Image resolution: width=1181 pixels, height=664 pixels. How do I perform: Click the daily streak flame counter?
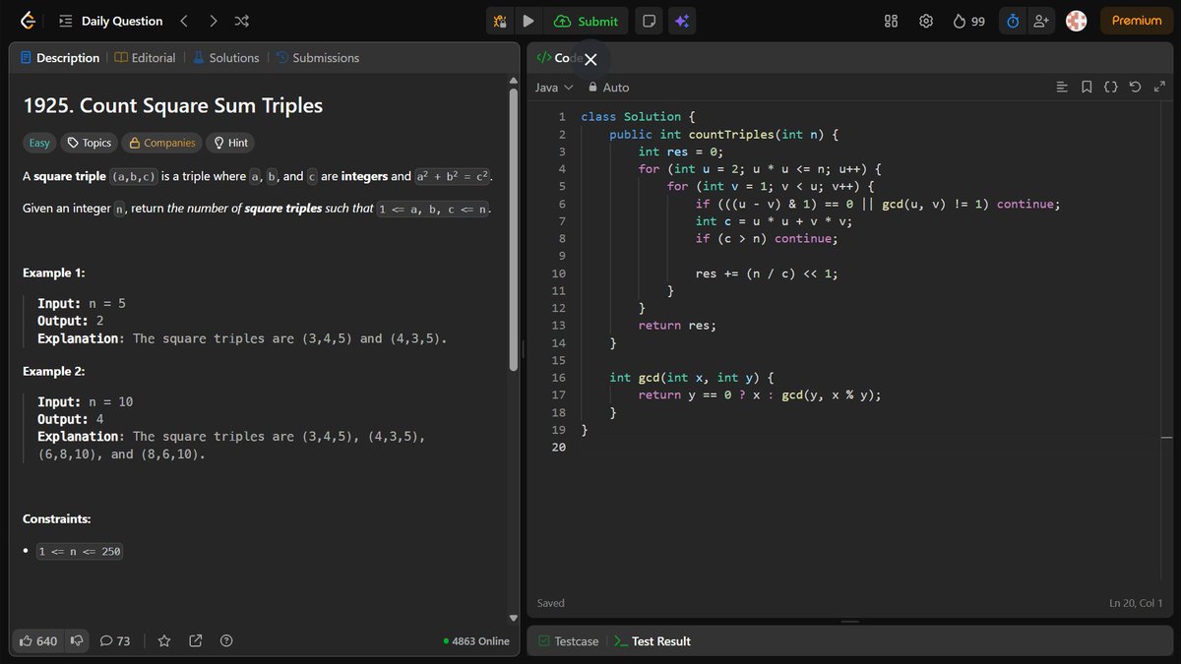[967, 20]
